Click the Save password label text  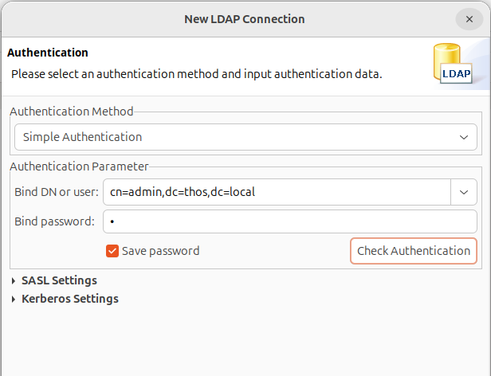click(161, 251)
